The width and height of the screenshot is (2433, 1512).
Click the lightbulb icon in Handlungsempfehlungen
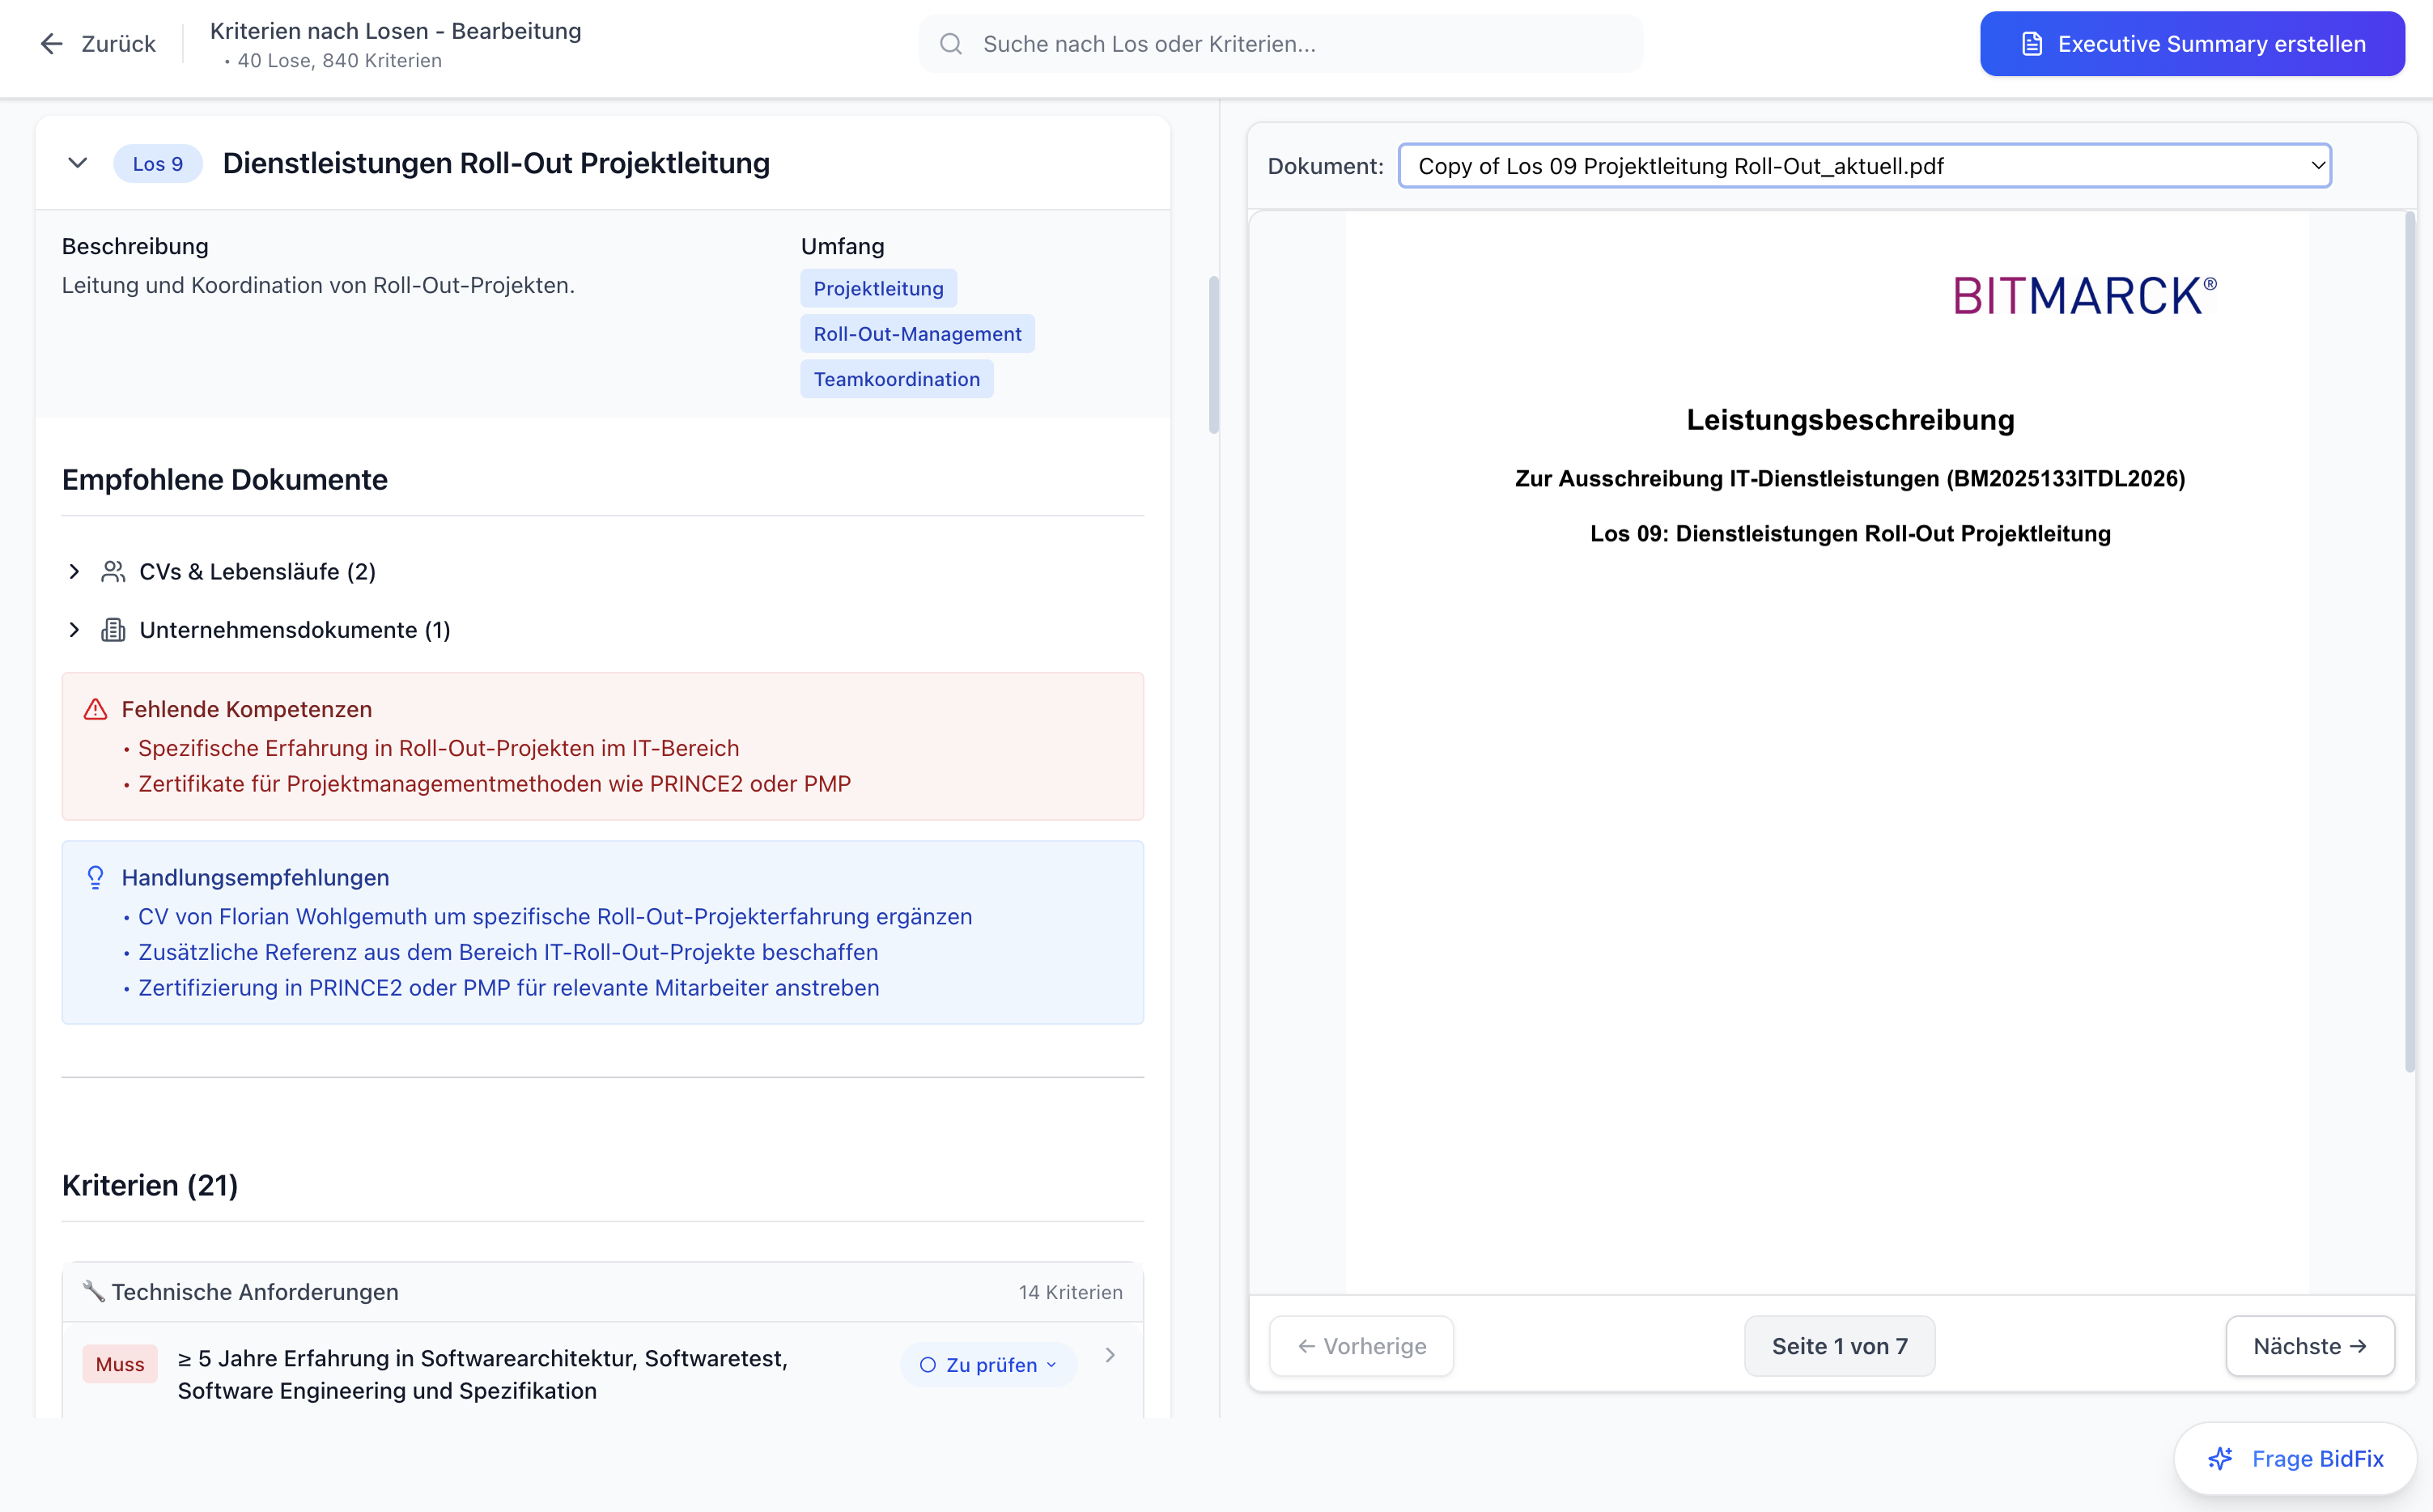[95, 878]
